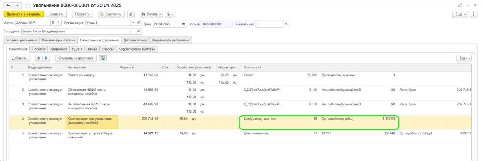Switch to the Компенсации отпуска tab
This screenshot has width=482, height=161.
click(x=58, y=40)
